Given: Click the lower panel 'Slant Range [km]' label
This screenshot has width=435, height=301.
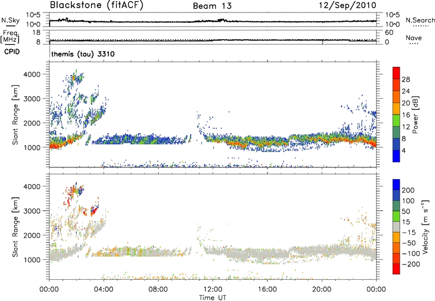Looking at the screenshot, I should [15, 227].
